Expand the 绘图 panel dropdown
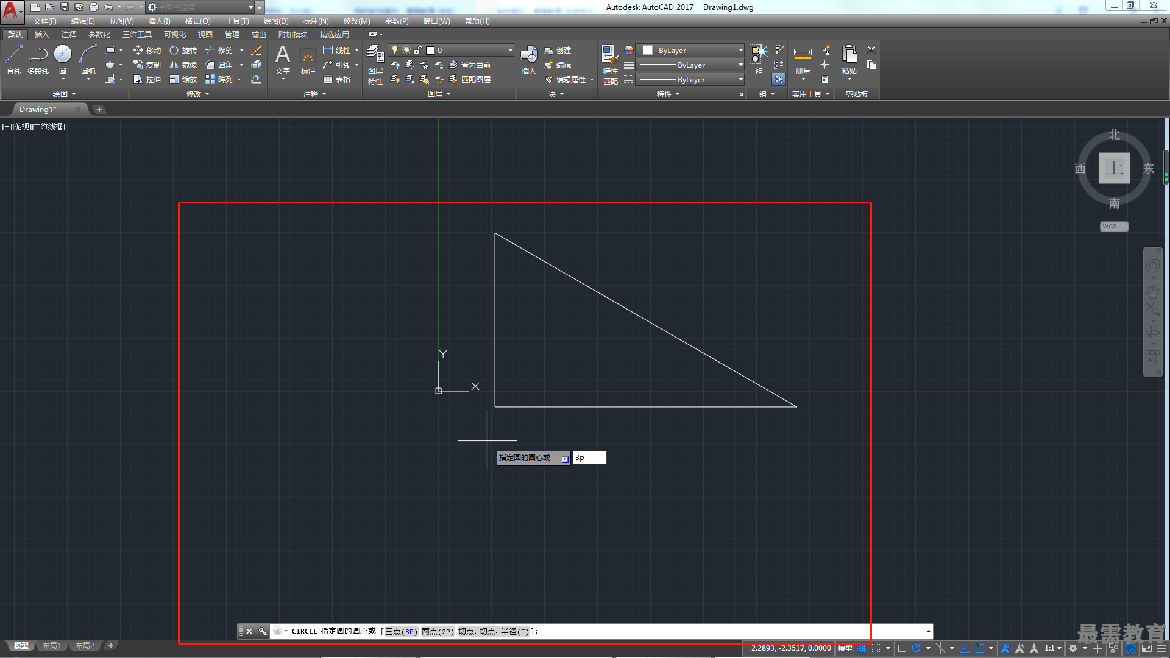 [x=64, y=94]
